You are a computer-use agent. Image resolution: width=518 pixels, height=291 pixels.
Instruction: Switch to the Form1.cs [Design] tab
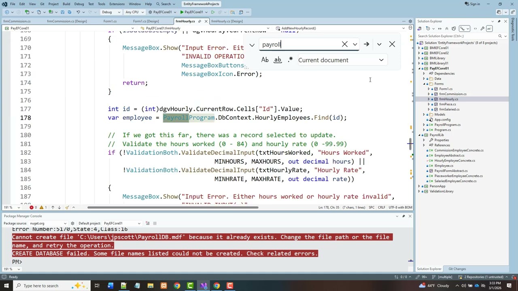pyautogui.click(x=146, y=21)
